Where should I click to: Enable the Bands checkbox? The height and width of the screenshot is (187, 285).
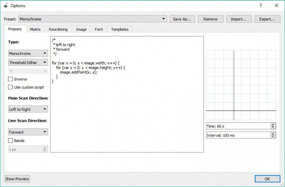[x=10, y=140]
